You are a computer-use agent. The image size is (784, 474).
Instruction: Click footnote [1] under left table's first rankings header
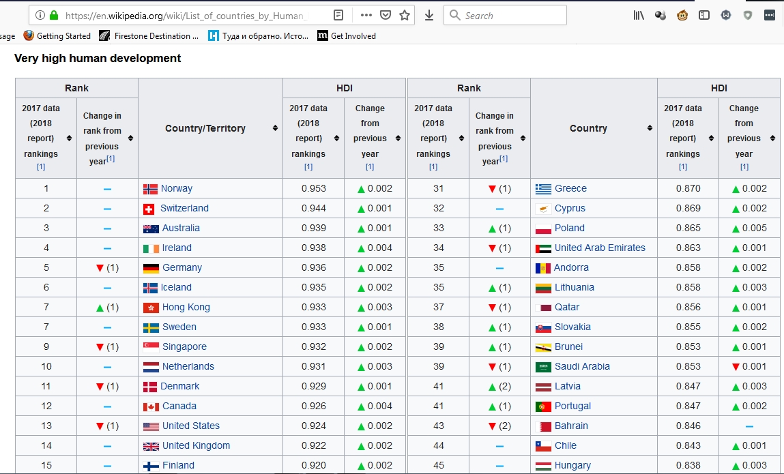click(x=41, y=167)
